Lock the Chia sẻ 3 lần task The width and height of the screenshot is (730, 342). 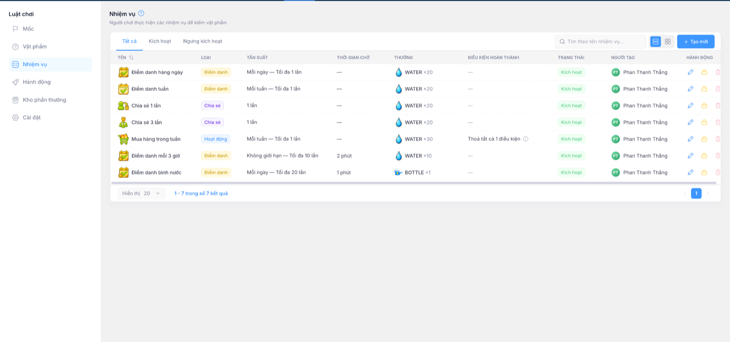tap(704, 122)
